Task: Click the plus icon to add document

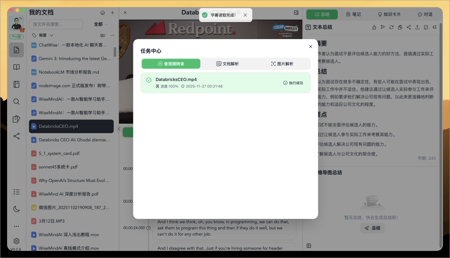Action: pyautogui.click(x=112, y=12)
